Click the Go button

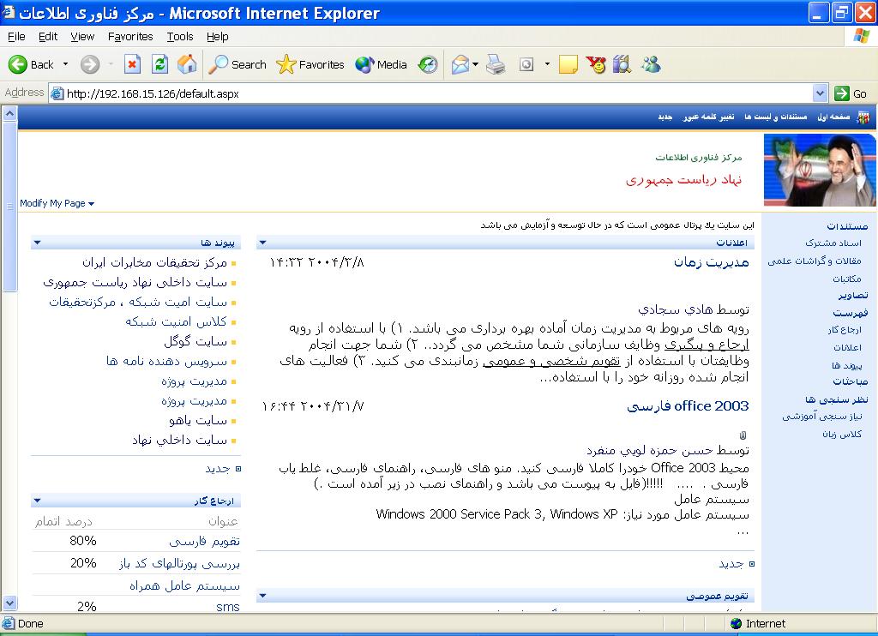click(851, 93)
